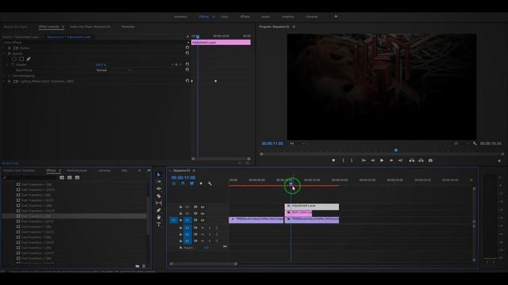This screenshot has width=508, height=285.
Task: Reset the Motion effect
Action: click(x=187, y=47)
